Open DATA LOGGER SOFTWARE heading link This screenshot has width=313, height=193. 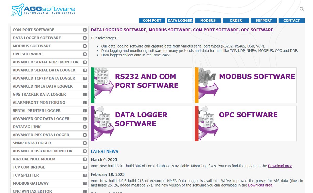pyautogui.click(x=141, y=119)
